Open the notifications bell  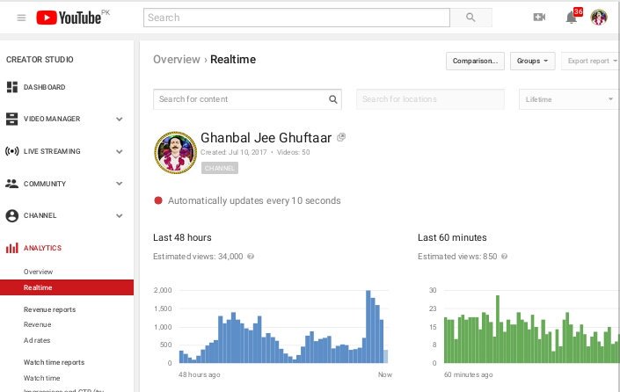[x=571, y=18]
